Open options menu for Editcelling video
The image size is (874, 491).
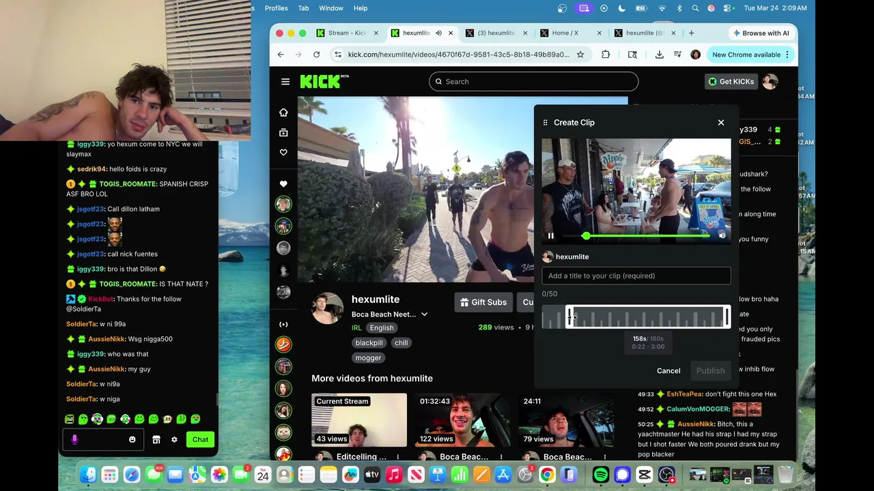tap(398, 457)
